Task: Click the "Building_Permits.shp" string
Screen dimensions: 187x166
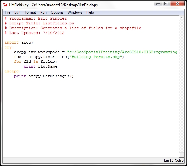Action: (96, 57)
